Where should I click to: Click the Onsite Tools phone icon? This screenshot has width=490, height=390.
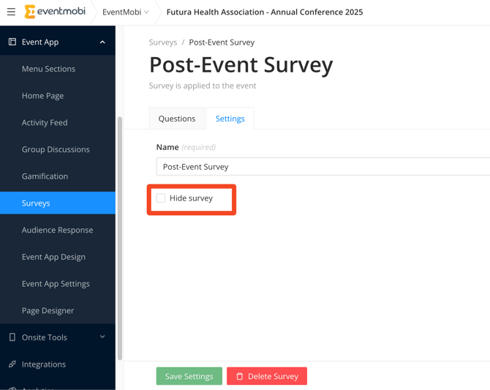[12, 337]
